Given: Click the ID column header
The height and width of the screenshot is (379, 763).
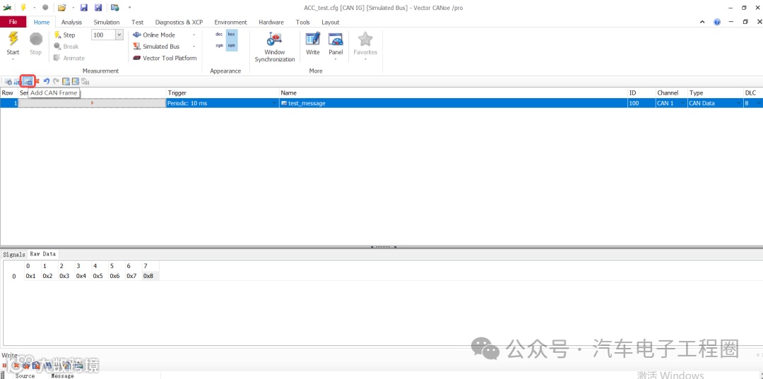Looking at the screenshot, I should tap(641, 92).
